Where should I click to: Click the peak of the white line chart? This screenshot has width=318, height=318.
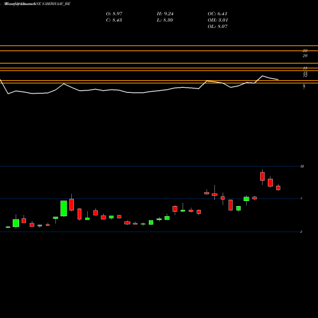coord(263,76)
